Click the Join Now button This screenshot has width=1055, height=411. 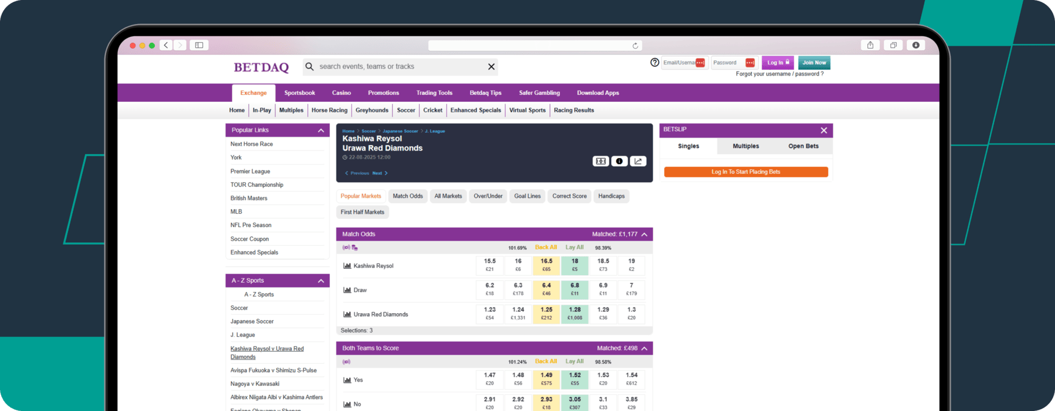point(814,63)
